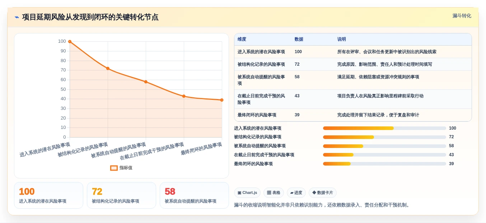Click the chart x-axis label 进入系统的潜在风险事项
The height and width of the screenshot is (223, 486).
(45, 150)
